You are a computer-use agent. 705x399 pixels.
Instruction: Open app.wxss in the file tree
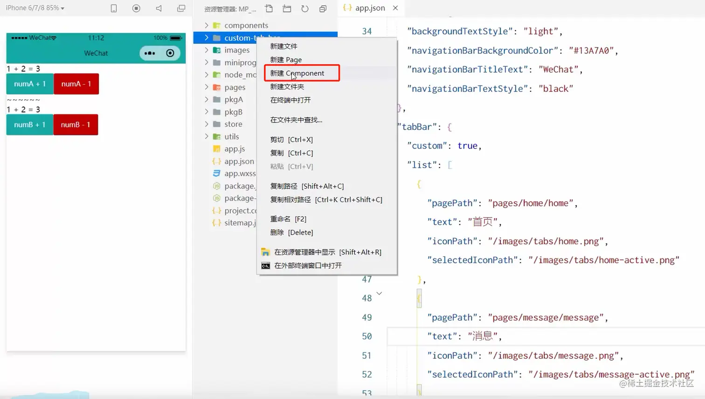(240, 173)
